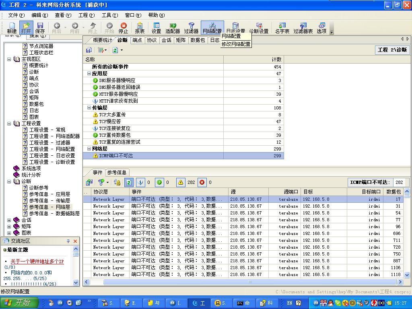This screenshot has width=412, height=309.
Task: Toggle the green notice events filter button
Action: click(159, 182)
